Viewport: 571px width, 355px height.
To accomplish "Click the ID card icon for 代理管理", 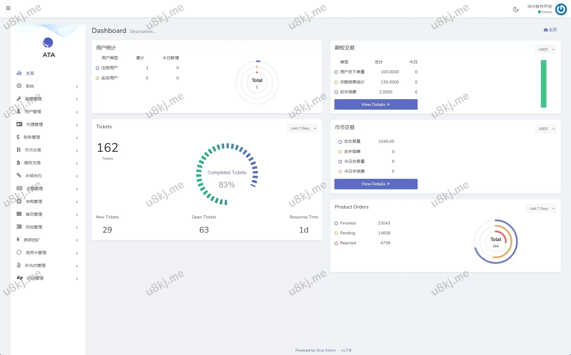I will pos(19,124).
